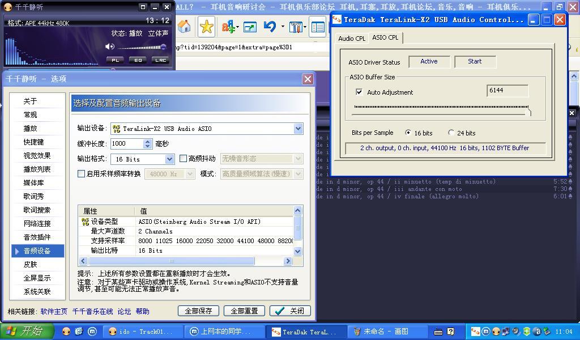Click the Maxthon icon in quick launch

click(92, 331)
